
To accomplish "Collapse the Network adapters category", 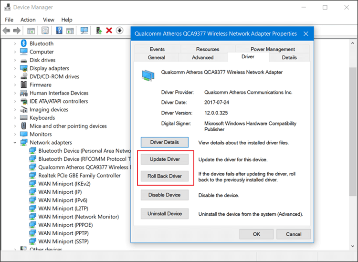I will click(x=15, y=142).
